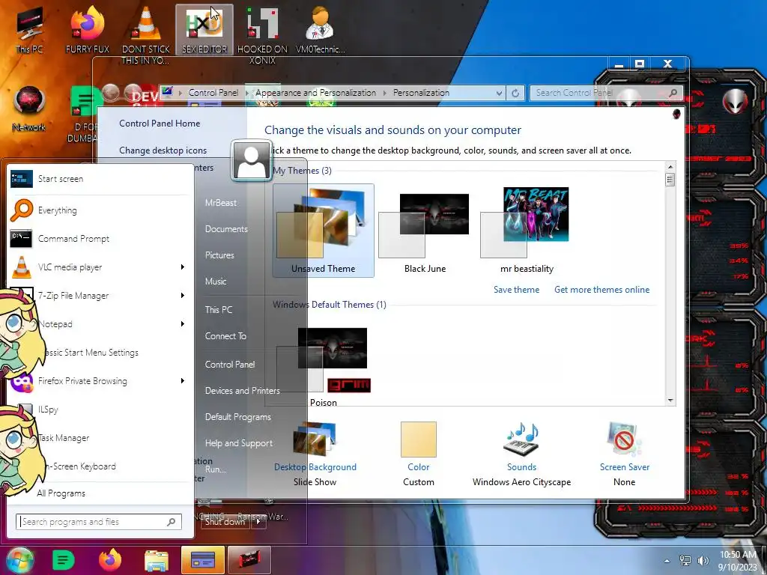Viewport: 767px width, 575px height.
Task: Click inside Search programs and files box
Action: click(x=98, y=522)
